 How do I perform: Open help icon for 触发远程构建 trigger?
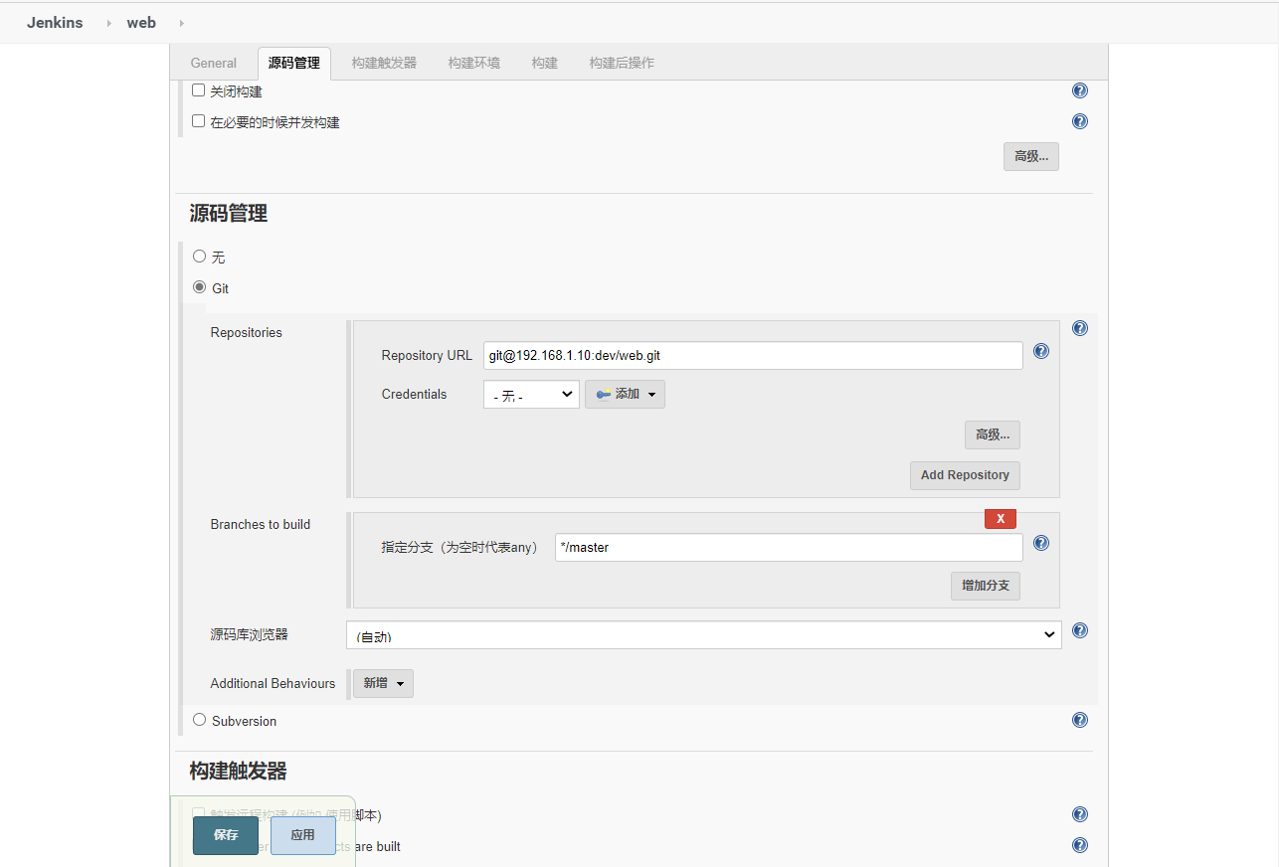[1080, 814]
